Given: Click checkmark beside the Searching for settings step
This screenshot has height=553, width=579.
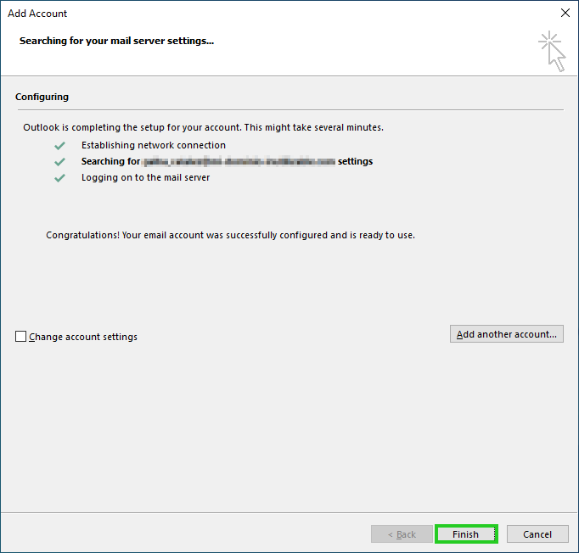Looking at the screenshot, I should [59, 162].
